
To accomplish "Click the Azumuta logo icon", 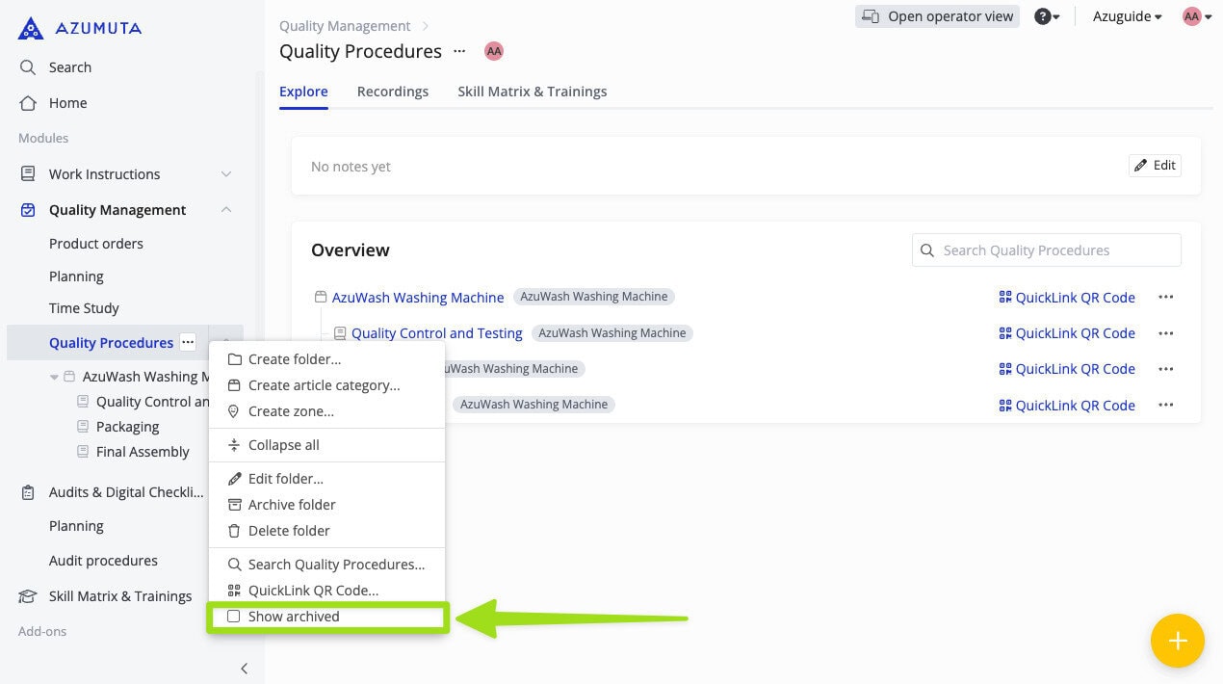I will (31, 28).
